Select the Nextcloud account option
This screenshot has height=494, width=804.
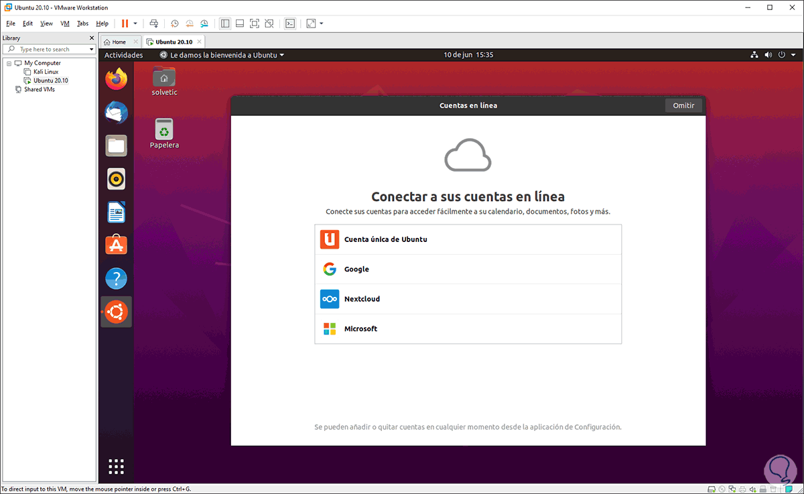468,299
